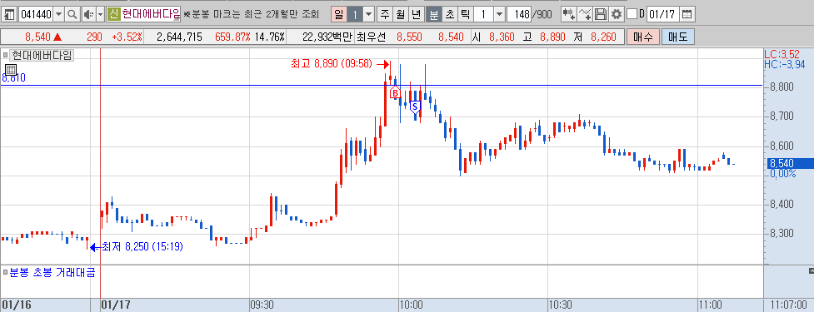814x312 pixels.
Task: Click the 041440 stock code field
Action: click(36, 14)
